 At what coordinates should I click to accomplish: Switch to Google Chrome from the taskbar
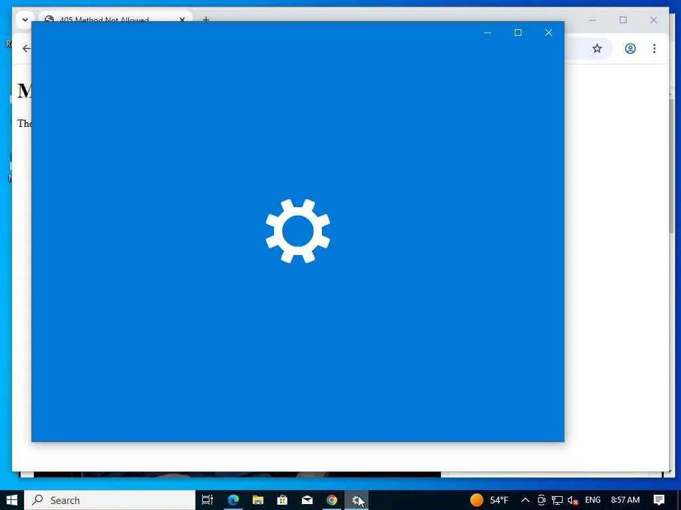pyautogui.click(x=332, y=500)
